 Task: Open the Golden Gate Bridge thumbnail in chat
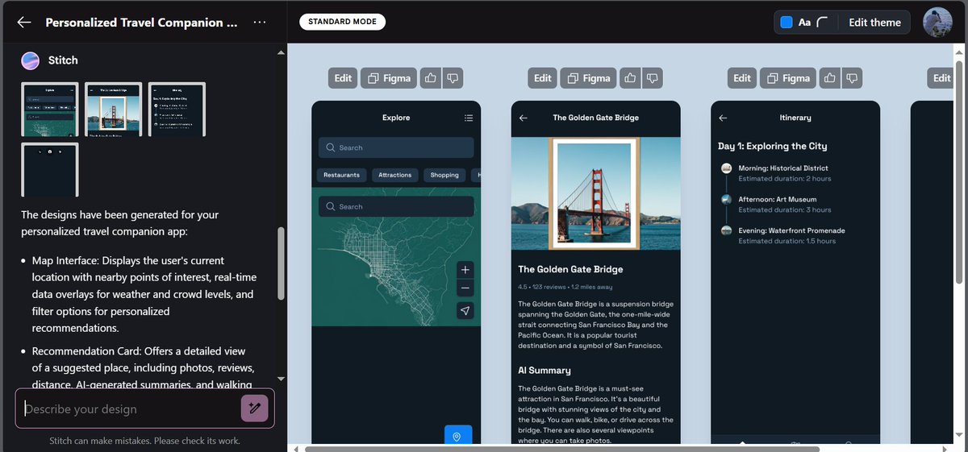pyautogui.click(x=114, y=110)
